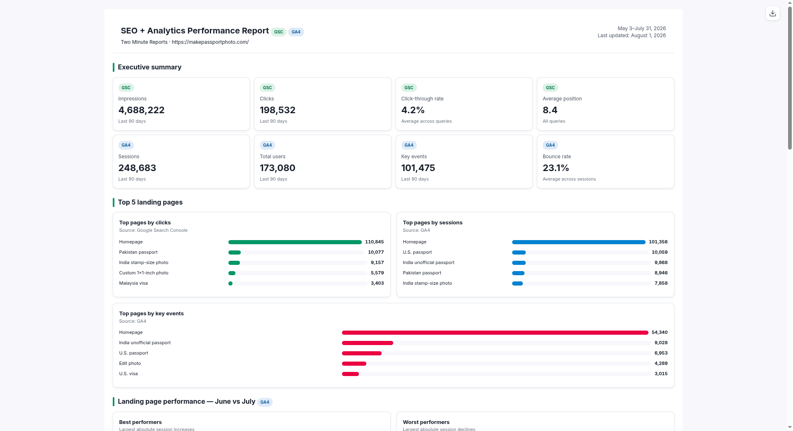Click the 'India stamp-size photo' clicks value 9,157
Image resolution: width=793 pixels, height=431 pixels.
coord(377,263)
